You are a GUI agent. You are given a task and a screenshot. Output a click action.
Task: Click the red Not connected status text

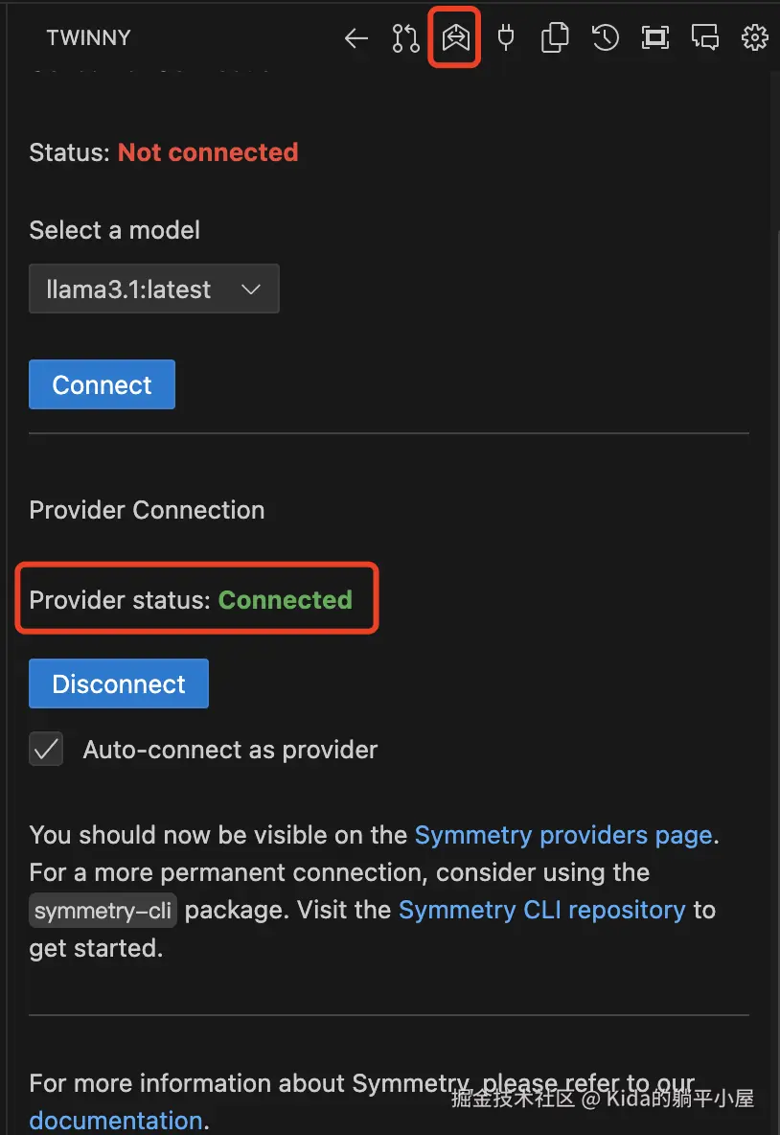[208, 152]
